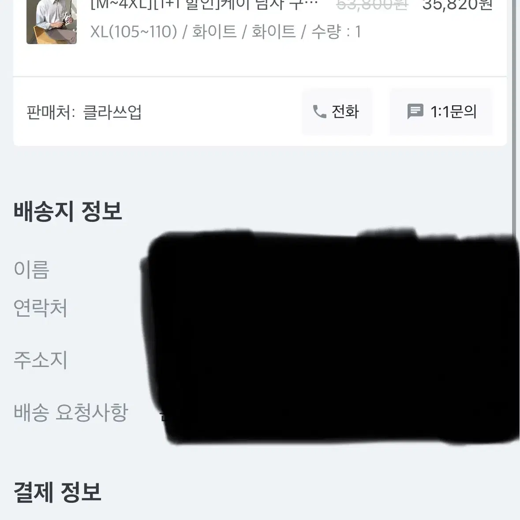Select the 연락처 field label

click(41, 308)
